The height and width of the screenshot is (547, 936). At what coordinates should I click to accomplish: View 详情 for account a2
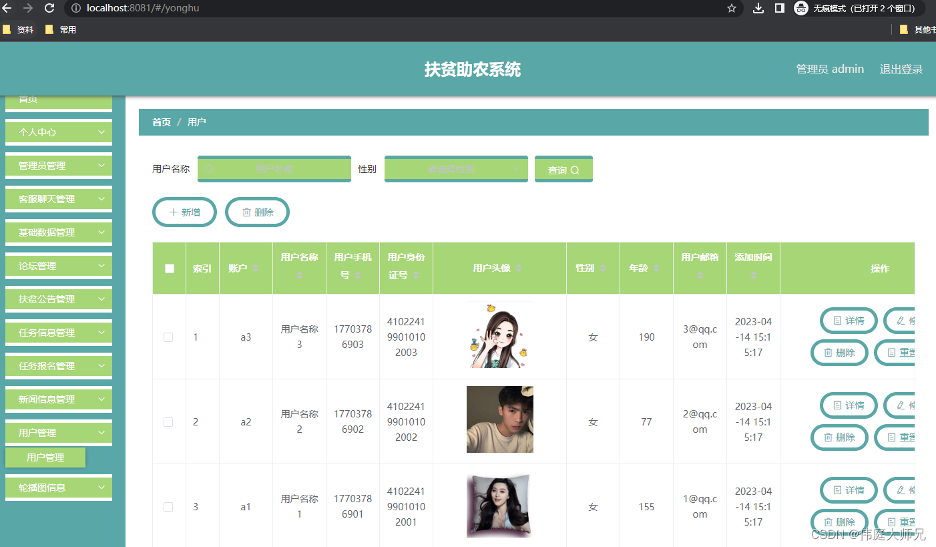[849, 405]
